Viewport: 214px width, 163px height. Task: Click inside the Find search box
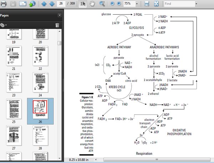(179, 4)
